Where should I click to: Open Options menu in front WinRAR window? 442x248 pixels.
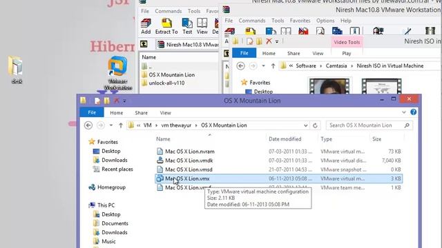[x=325, y=21]
